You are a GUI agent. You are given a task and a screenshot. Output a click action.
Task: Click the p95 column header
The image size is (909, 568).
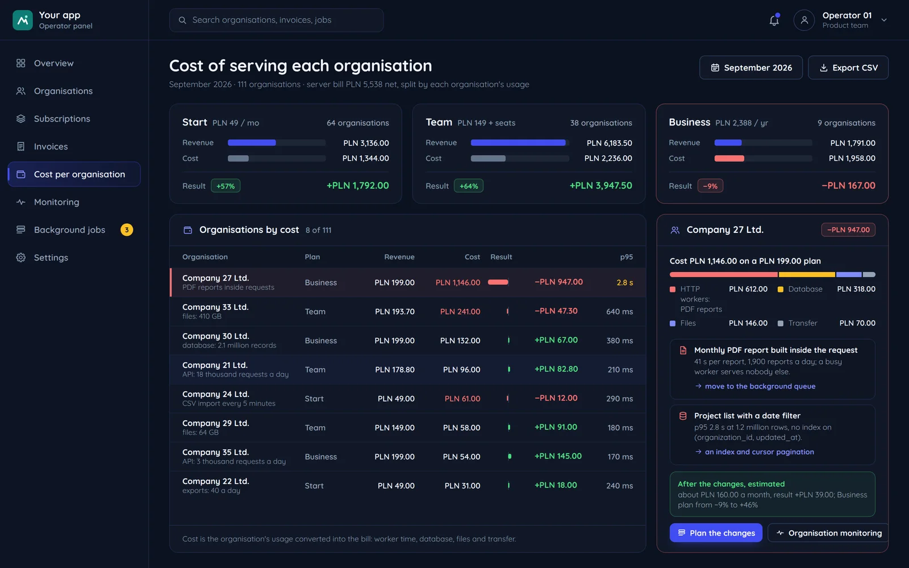pyautogui.click(x=626, y=257)
